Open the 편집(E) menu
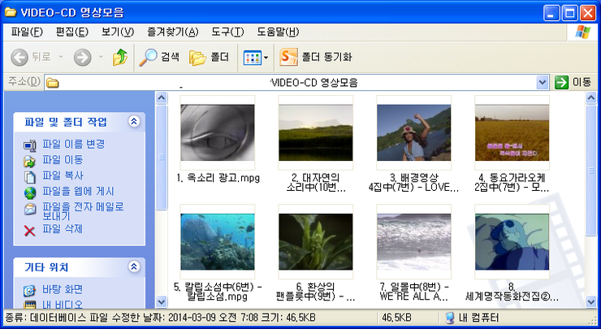 point(72,32)
